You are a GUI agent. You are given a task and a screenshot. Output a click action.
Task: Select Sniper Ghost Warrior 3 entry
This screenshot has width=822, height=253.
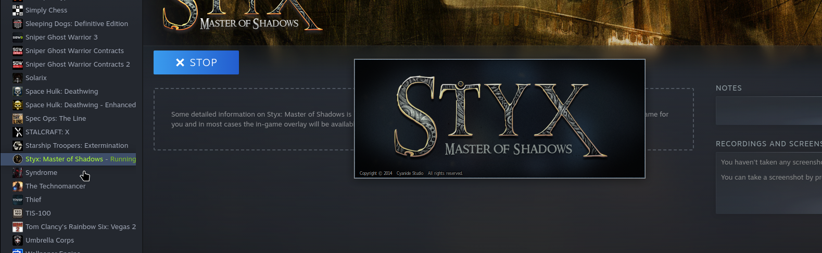click(x=68, y=37)
